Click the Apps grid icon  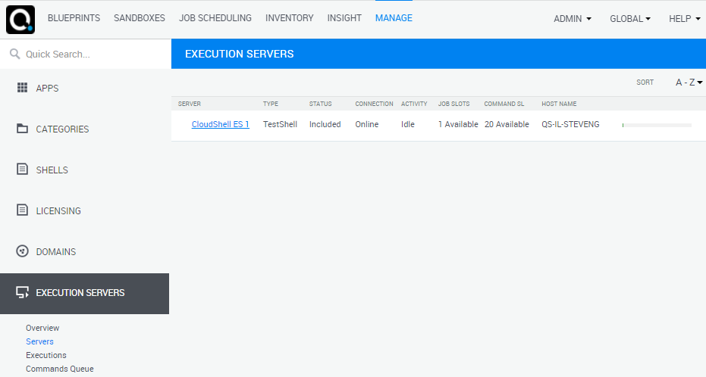[22, 88]
